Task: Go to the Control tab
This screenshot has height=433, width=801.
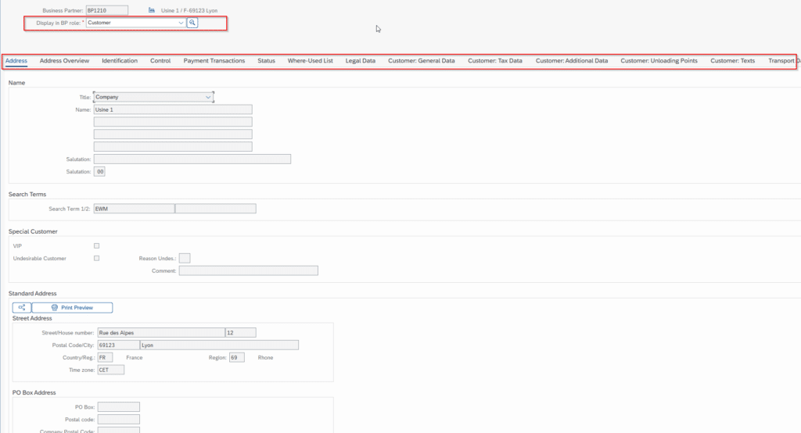Action: (x=160, y=61)
